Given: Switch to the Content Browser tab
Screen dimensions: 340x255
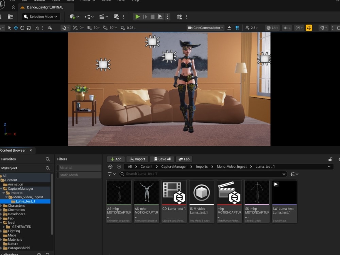Looking at the screenshot, I should [13, 150].
